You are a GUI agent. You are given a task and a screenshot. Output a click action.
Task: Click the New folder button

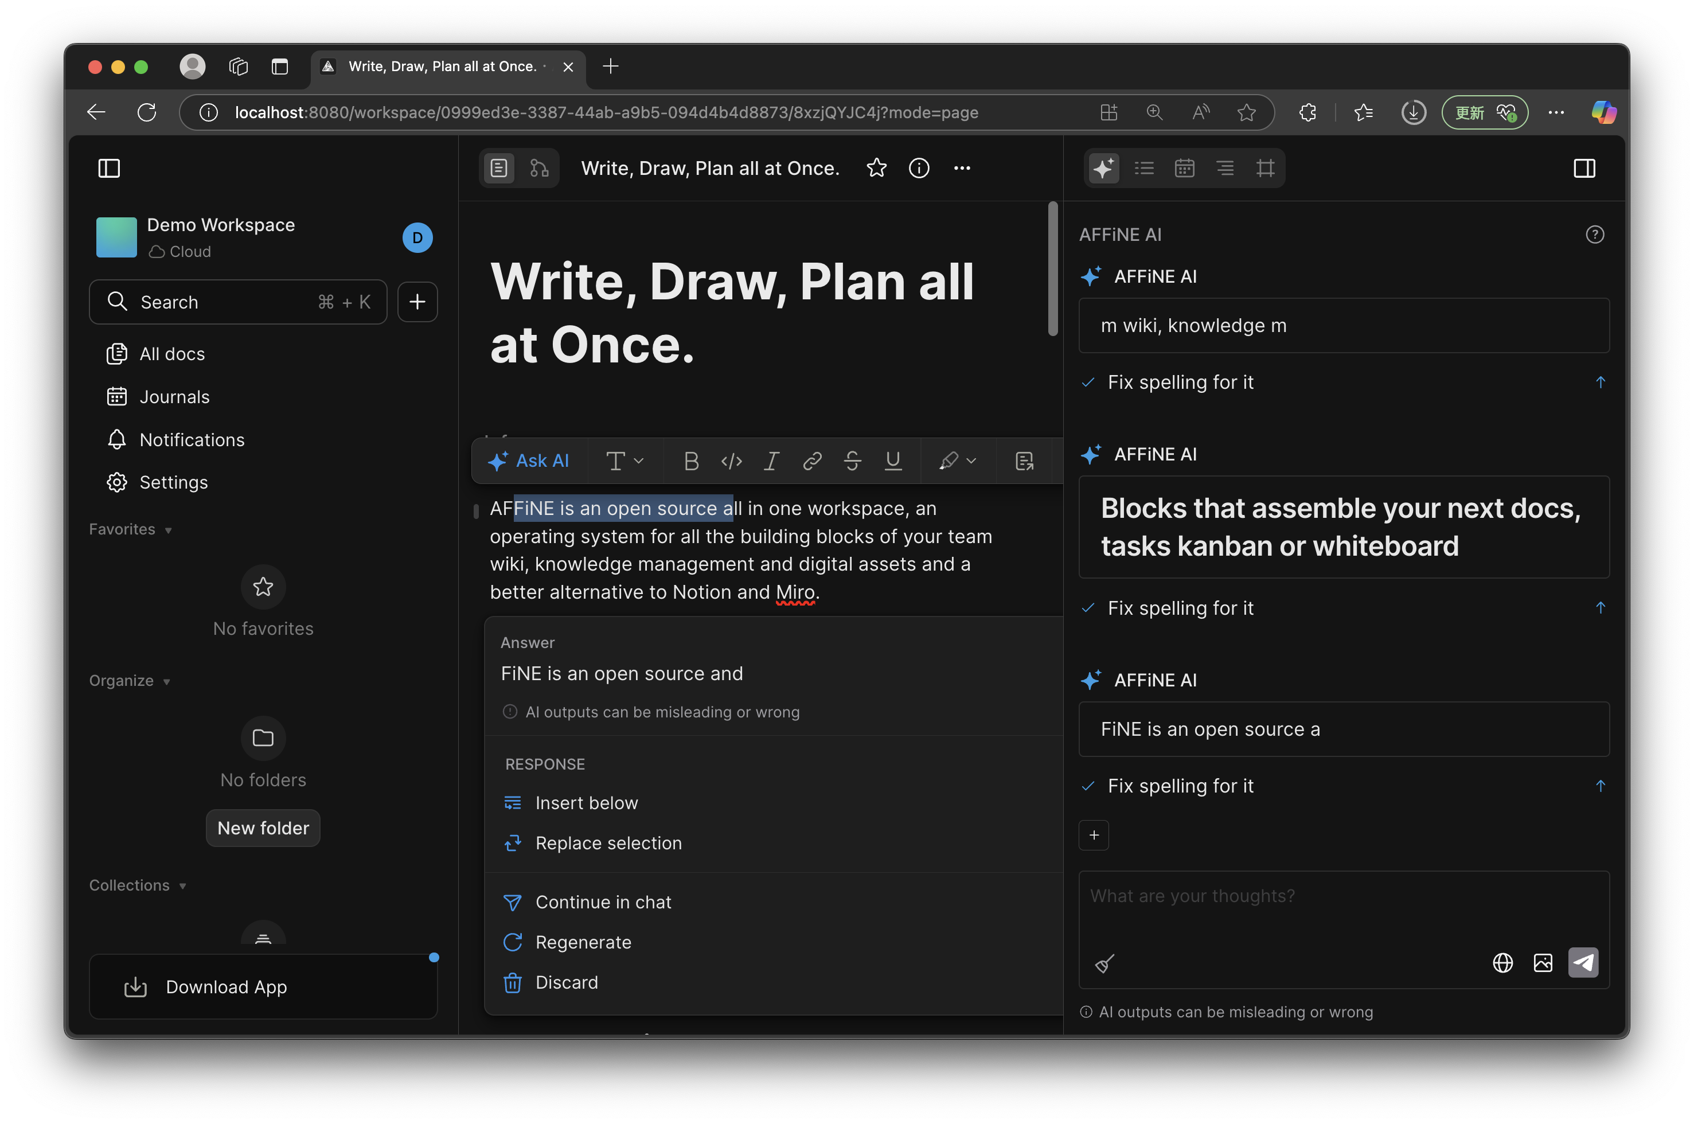click(263, 828)
